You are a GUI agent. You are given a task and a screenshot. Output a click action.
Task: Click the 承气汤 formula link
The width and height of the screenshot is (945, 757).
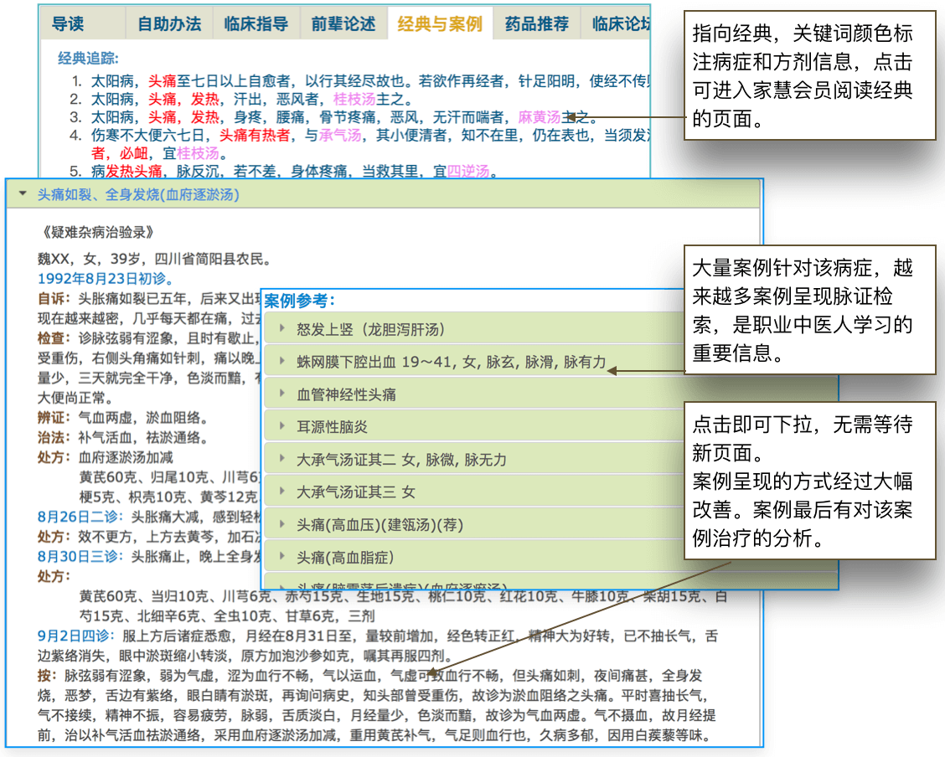[339, 136]
